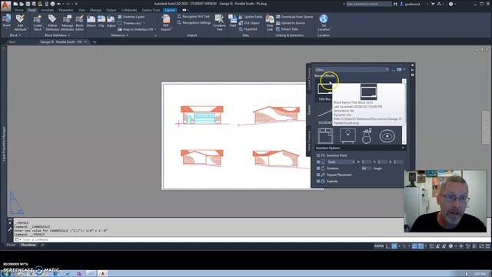Open the Express Tools ribbon tab

click(151, 10)
